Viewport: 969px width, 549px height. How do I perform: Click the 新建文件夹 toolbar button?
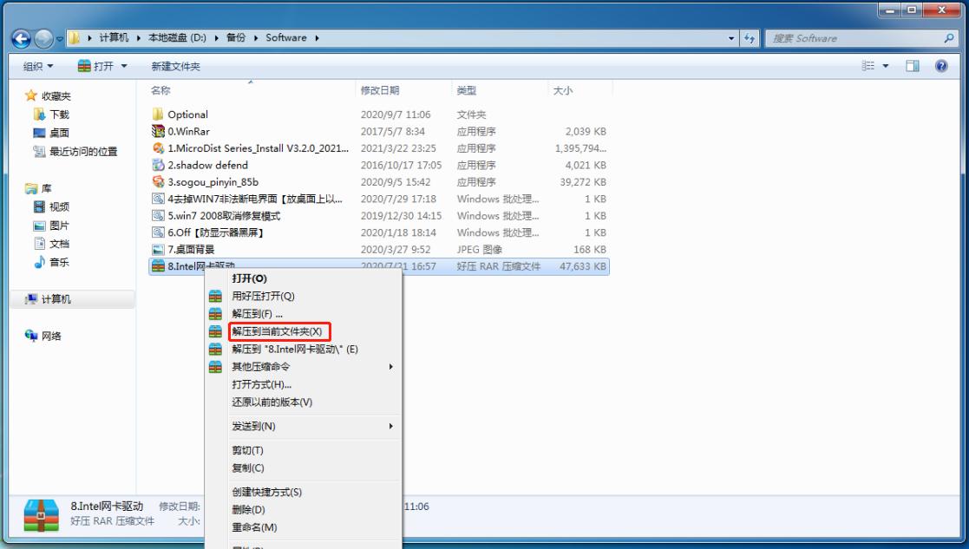coord(175,67)
